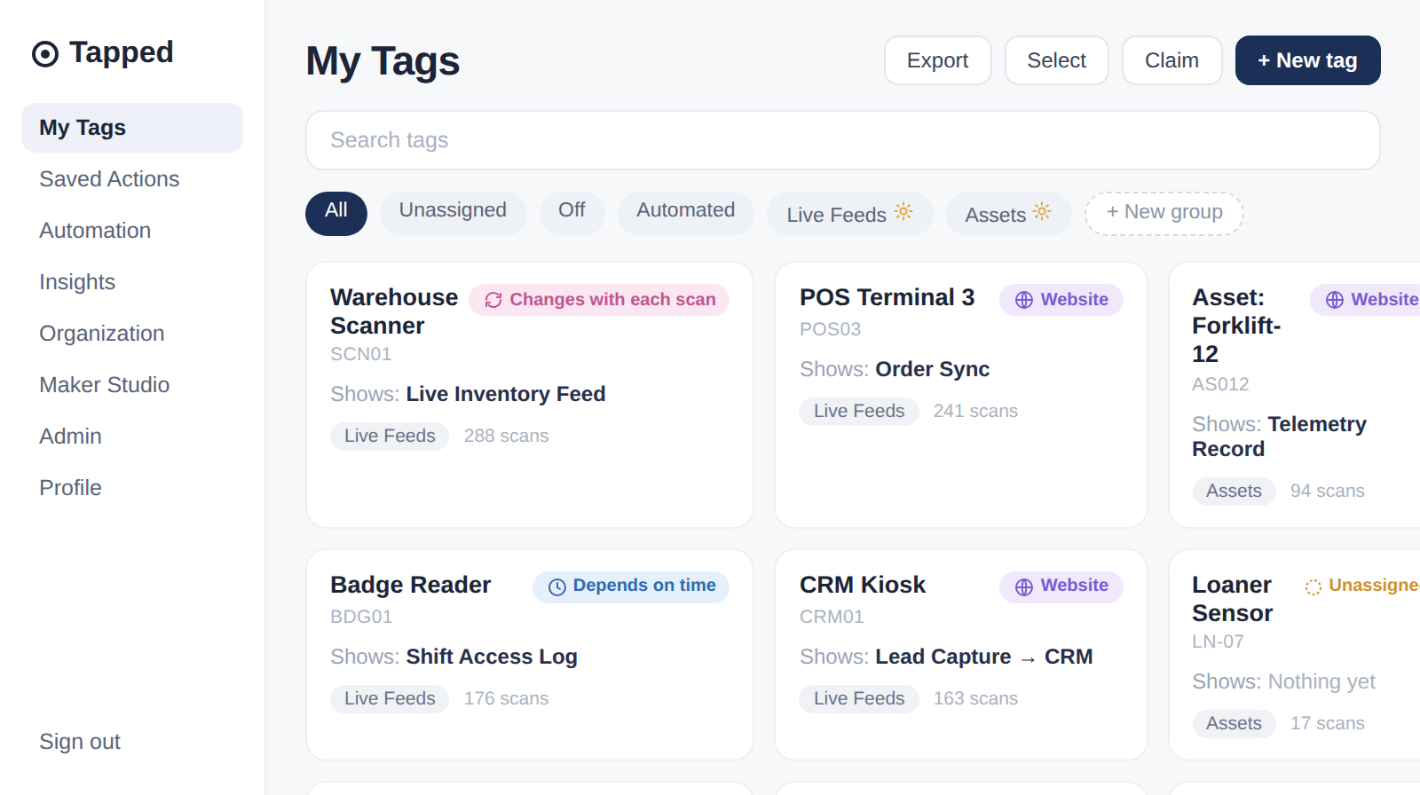The height and width of the screenshot is (795, 1420).
Task: Click 17 scans count
Action: click(1328, 723)
